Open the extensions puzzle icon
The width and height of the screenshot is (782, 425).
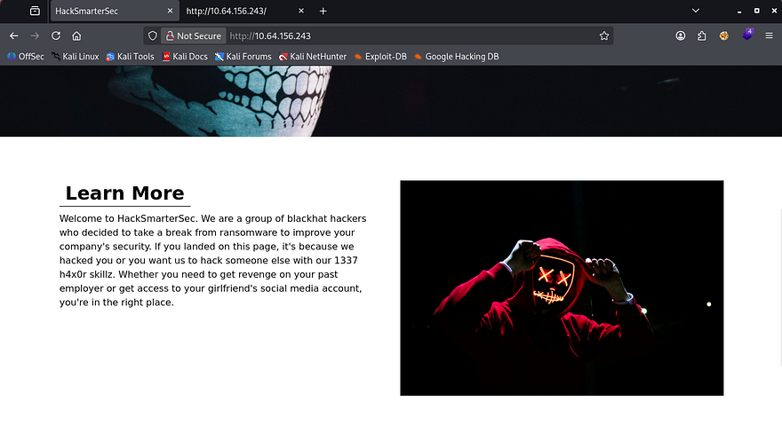[x=702, y=35]
